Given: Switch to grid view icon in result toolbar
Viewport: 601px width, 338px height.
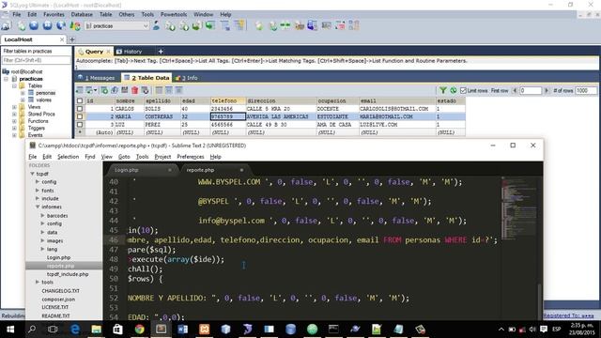Looking at the screenshot, I should 159,90.
